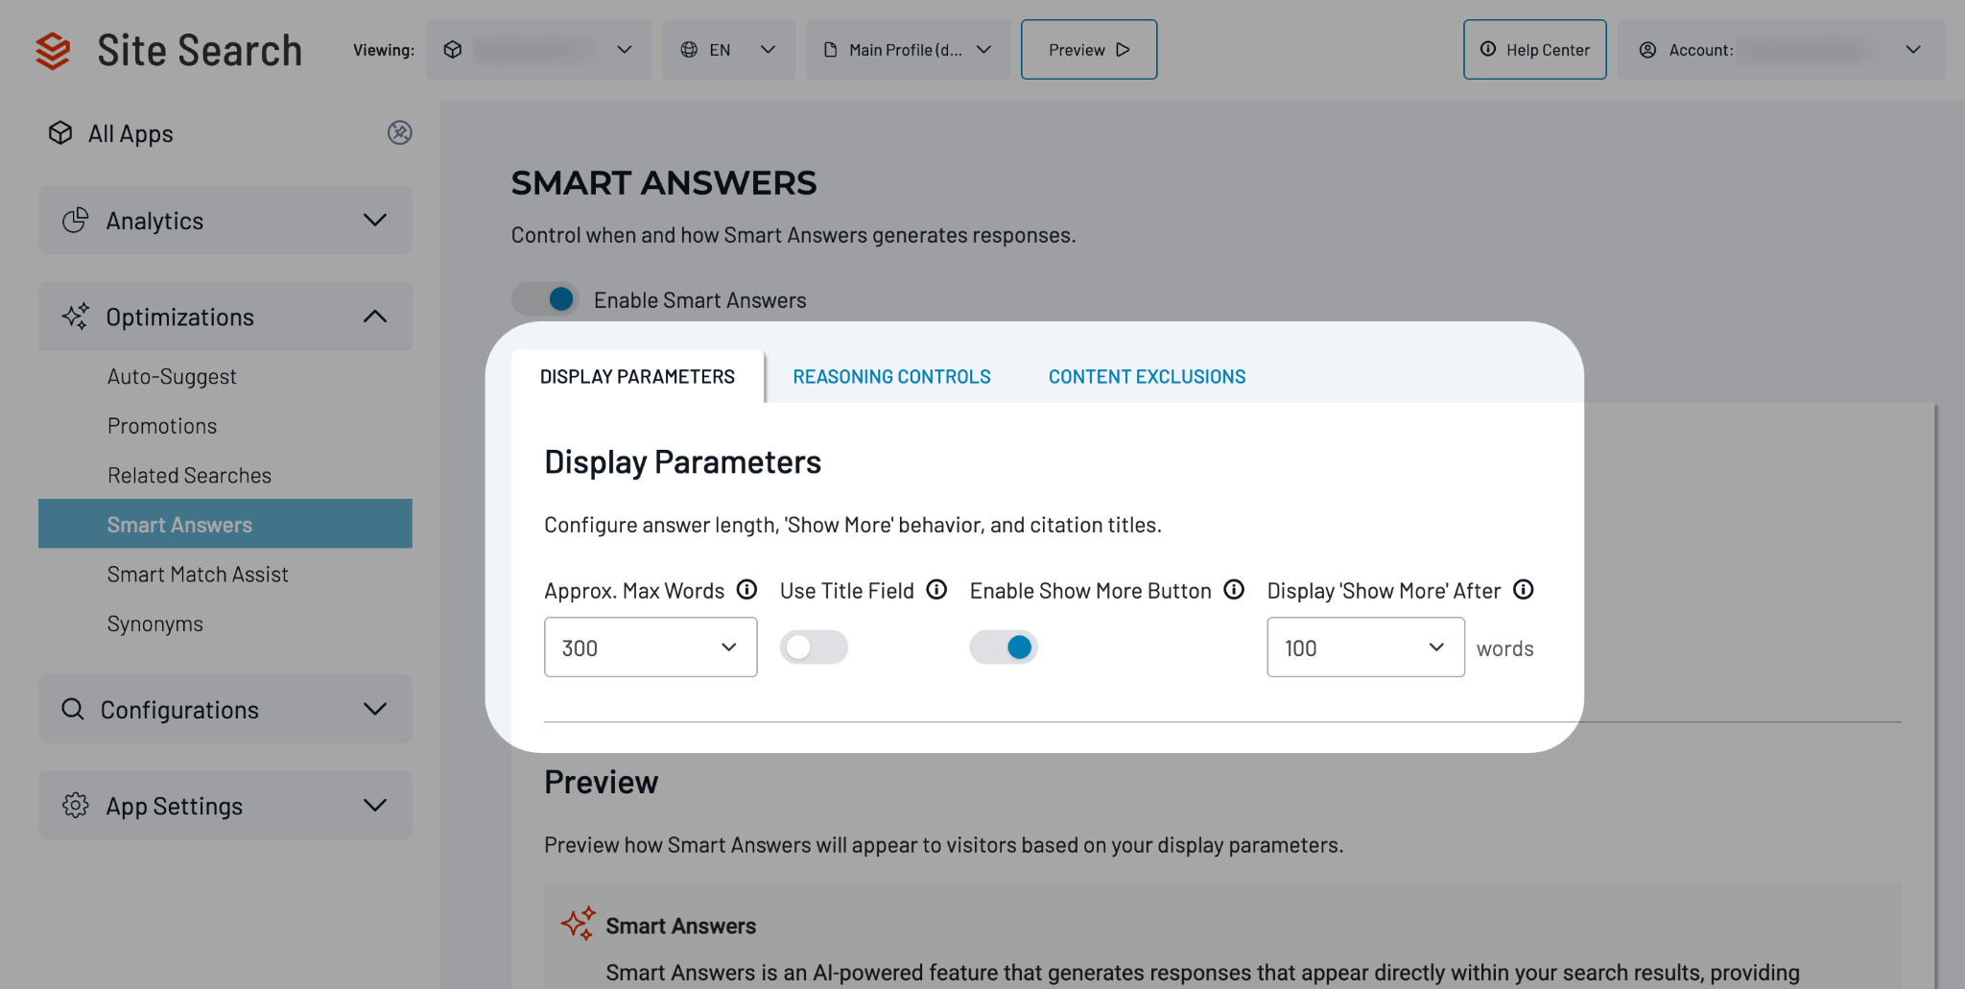Open the Account dropdown menu

point(1781,50)
